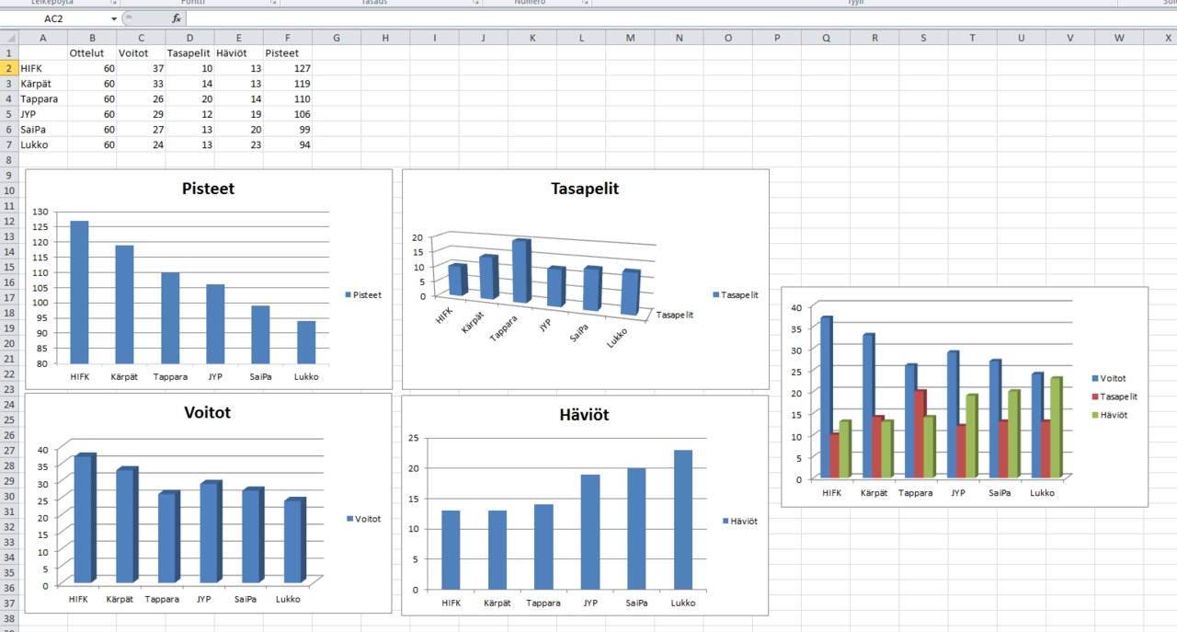This screenshot has width=1177, height=632.
Task: Select the Lukko bar in Häviöt chart
Action: [682, 520]
